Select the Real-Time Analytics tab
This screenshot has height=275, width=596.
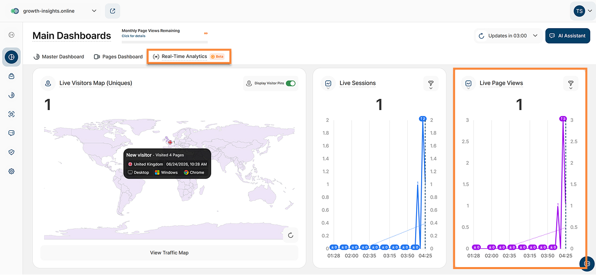(189, 56)
